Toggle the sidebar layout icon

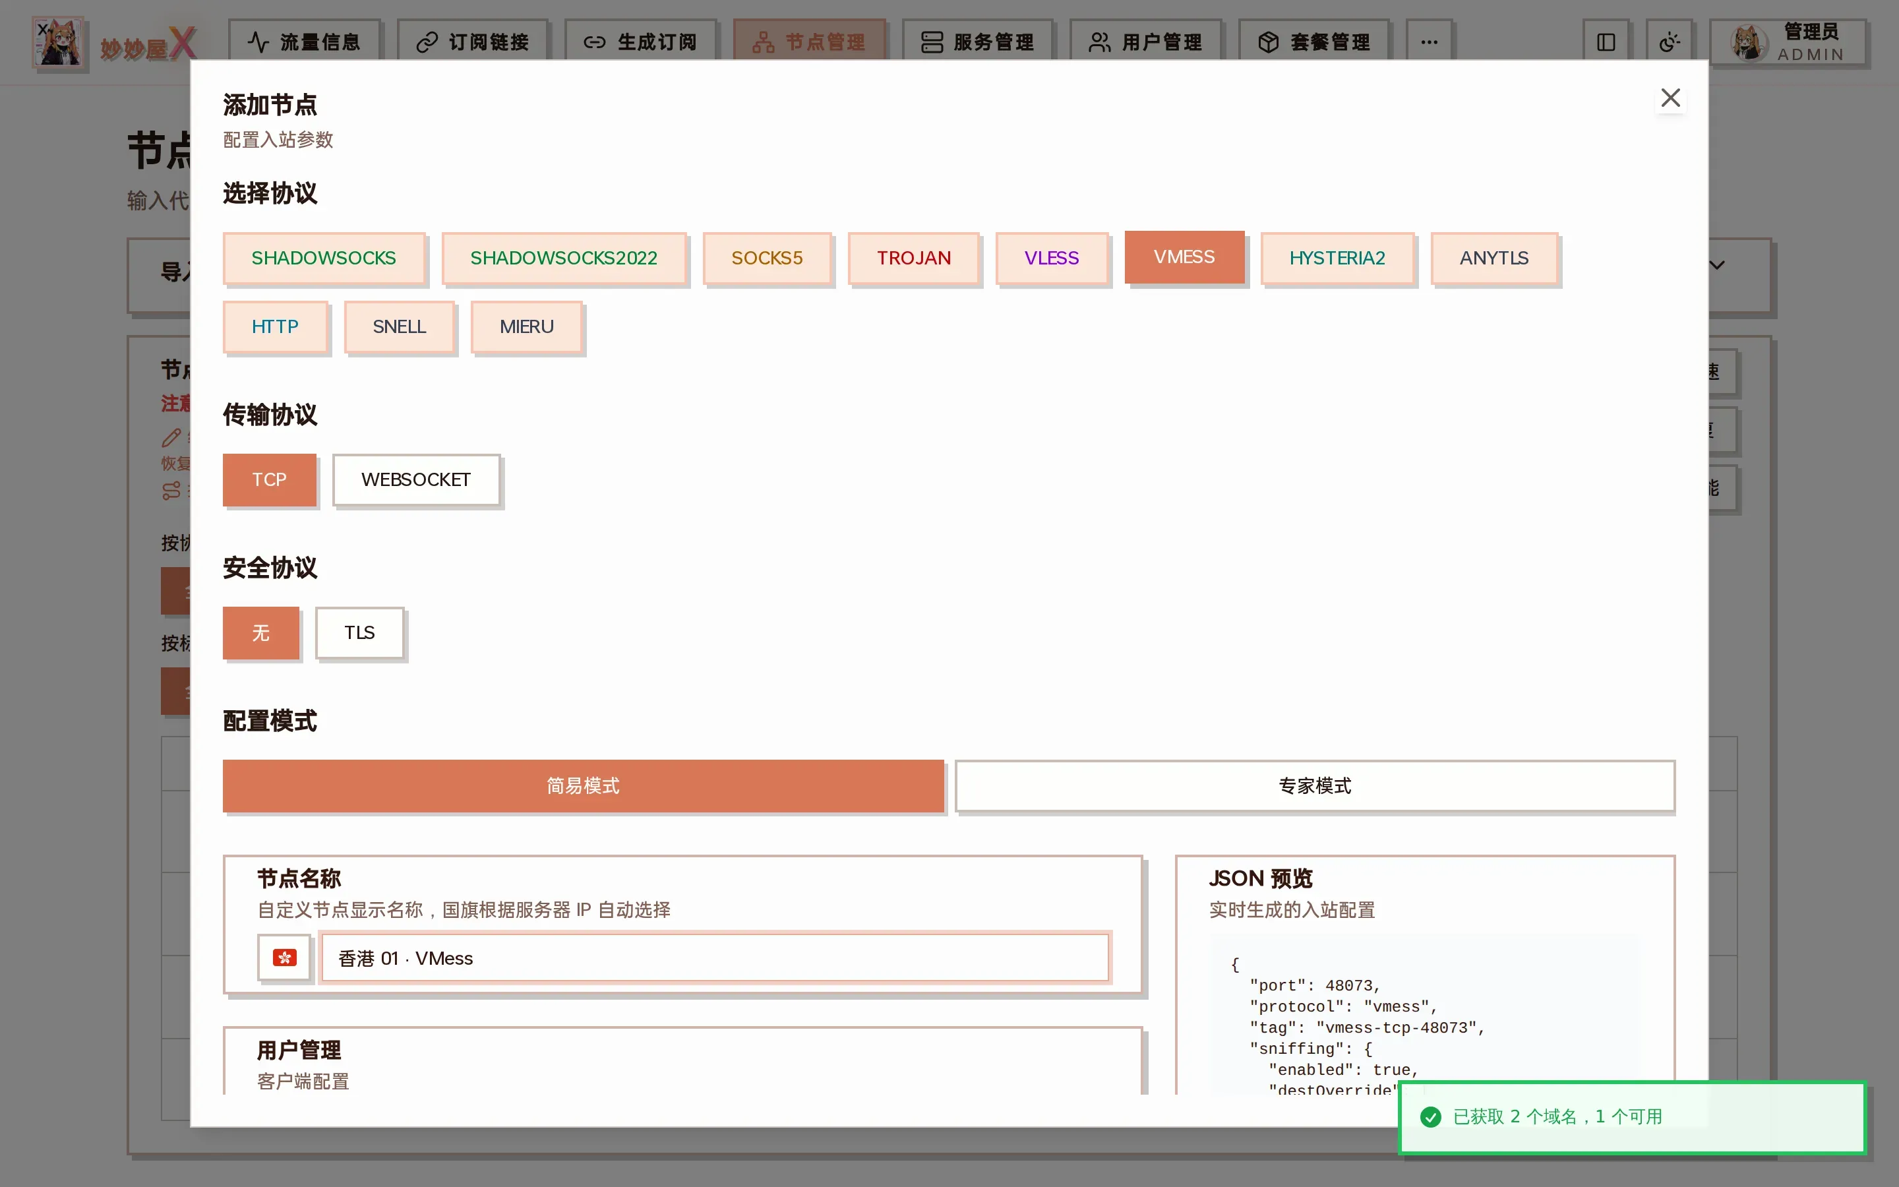click(1606, 42)
